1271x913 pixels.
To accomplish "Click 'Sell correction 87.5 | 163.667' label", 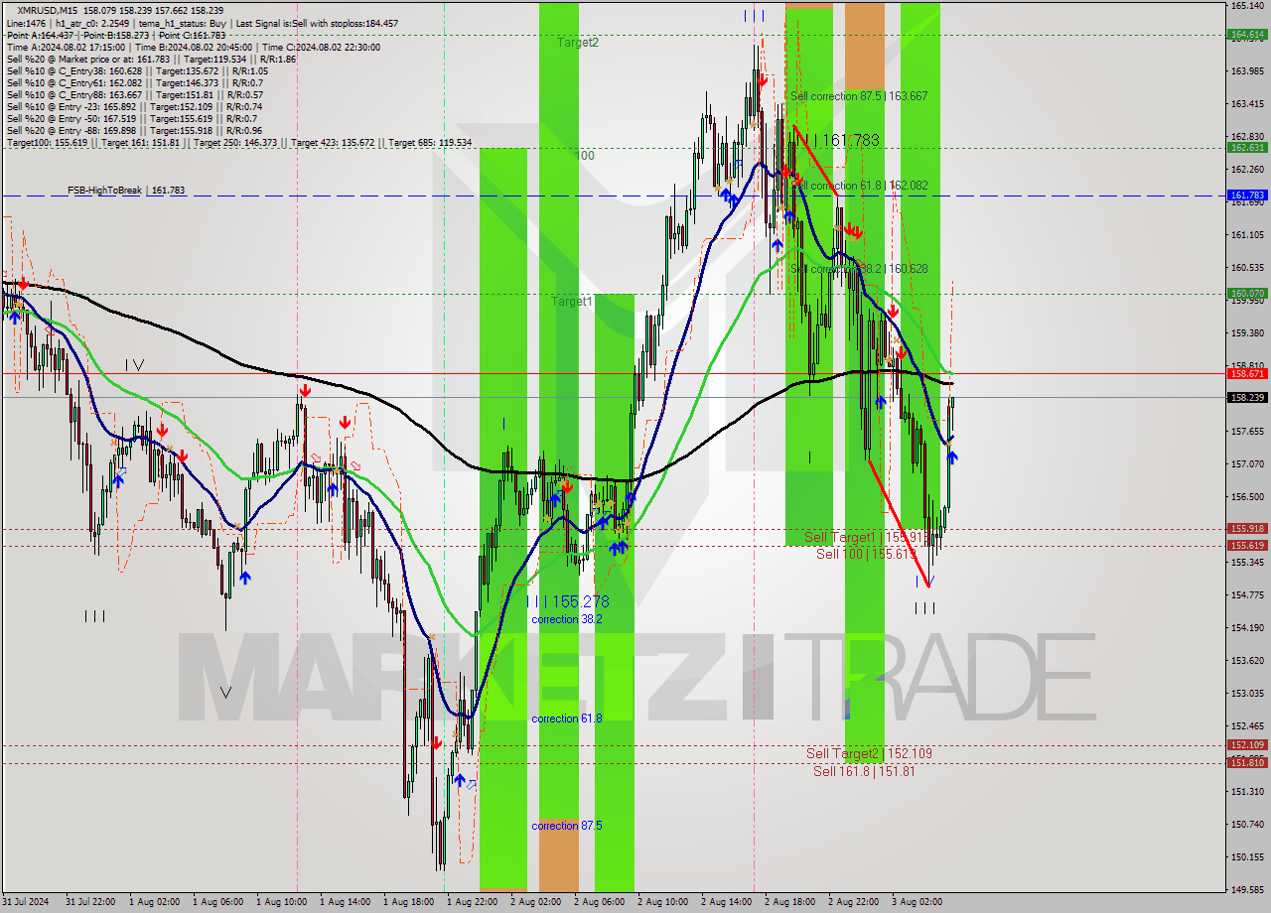I will coord(859,96).
